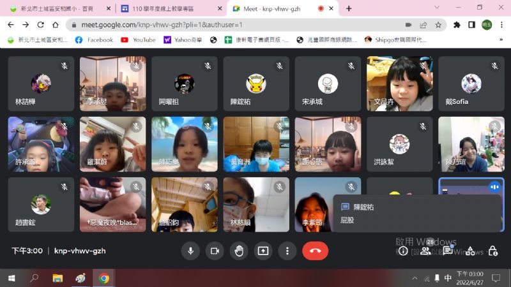Screen dimensions: 511x287
Task: Close the 110學年度線上教學專區 tab
Action: pos(220,8)
